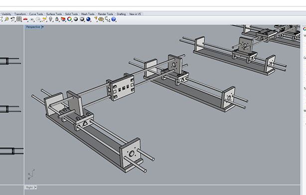Click the Perspective viewport title
This screenshot has width=306, height=195.
(x=33, y=27)
